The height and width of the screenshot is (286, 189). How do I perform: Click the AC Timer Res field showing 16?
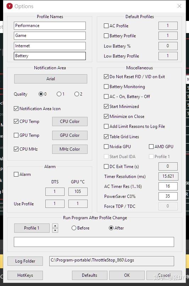[x=168, y=186]
